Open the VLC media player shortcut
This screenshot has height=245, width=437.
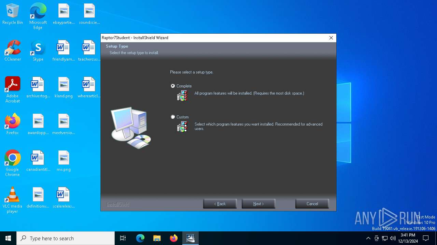click(x=13, y=200)
